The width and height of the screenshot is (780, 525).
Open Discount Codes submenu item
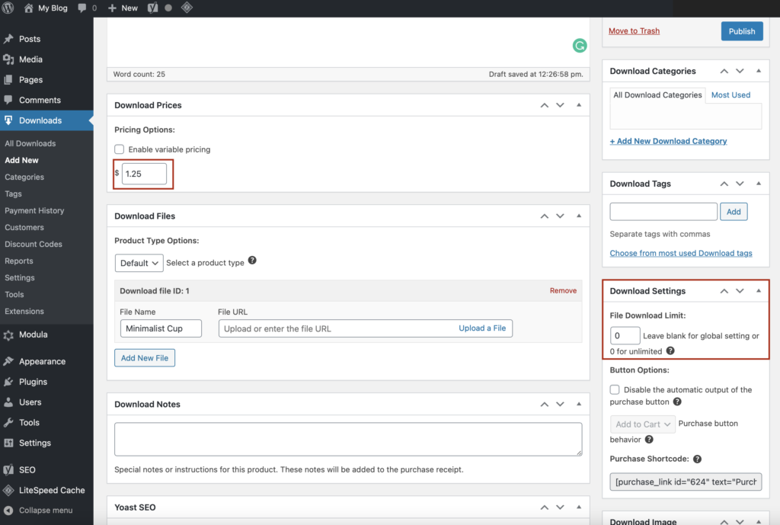tap(34, 245)
